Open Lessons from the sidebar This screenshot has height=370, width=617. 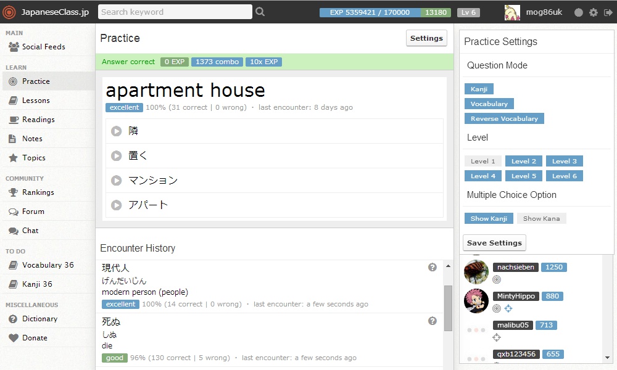[x=36, y=101]
